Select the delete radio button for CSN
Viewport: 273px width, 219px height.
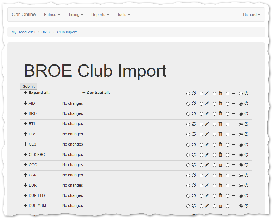214,175
